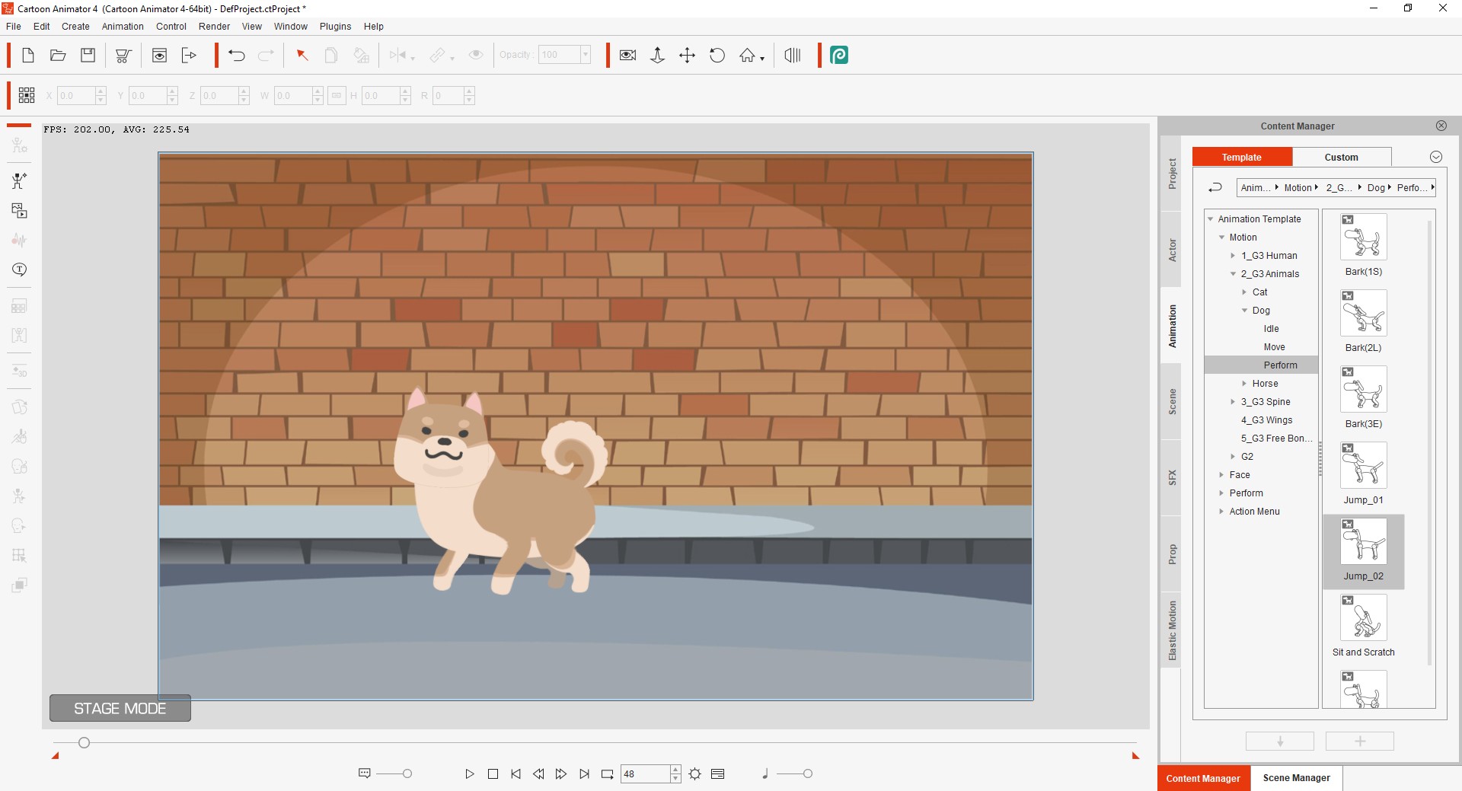Screen dimensions: 1462x791
Task: Stop the animation playback
Action: (x=493, y=773)
